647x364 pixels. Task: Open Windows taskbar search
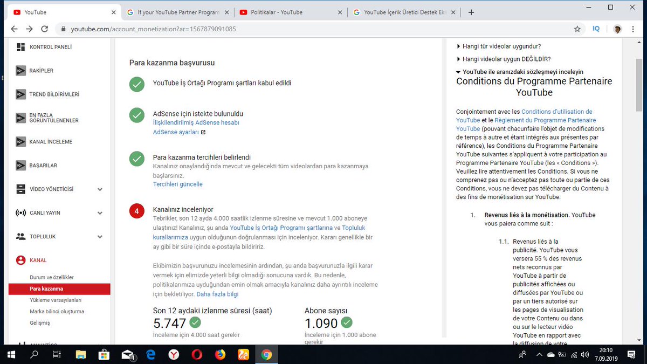34,354
